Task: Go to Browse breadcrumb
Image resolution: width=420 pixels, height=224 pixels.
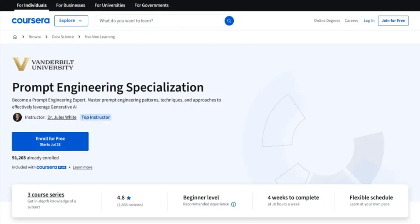Action: 35,37
